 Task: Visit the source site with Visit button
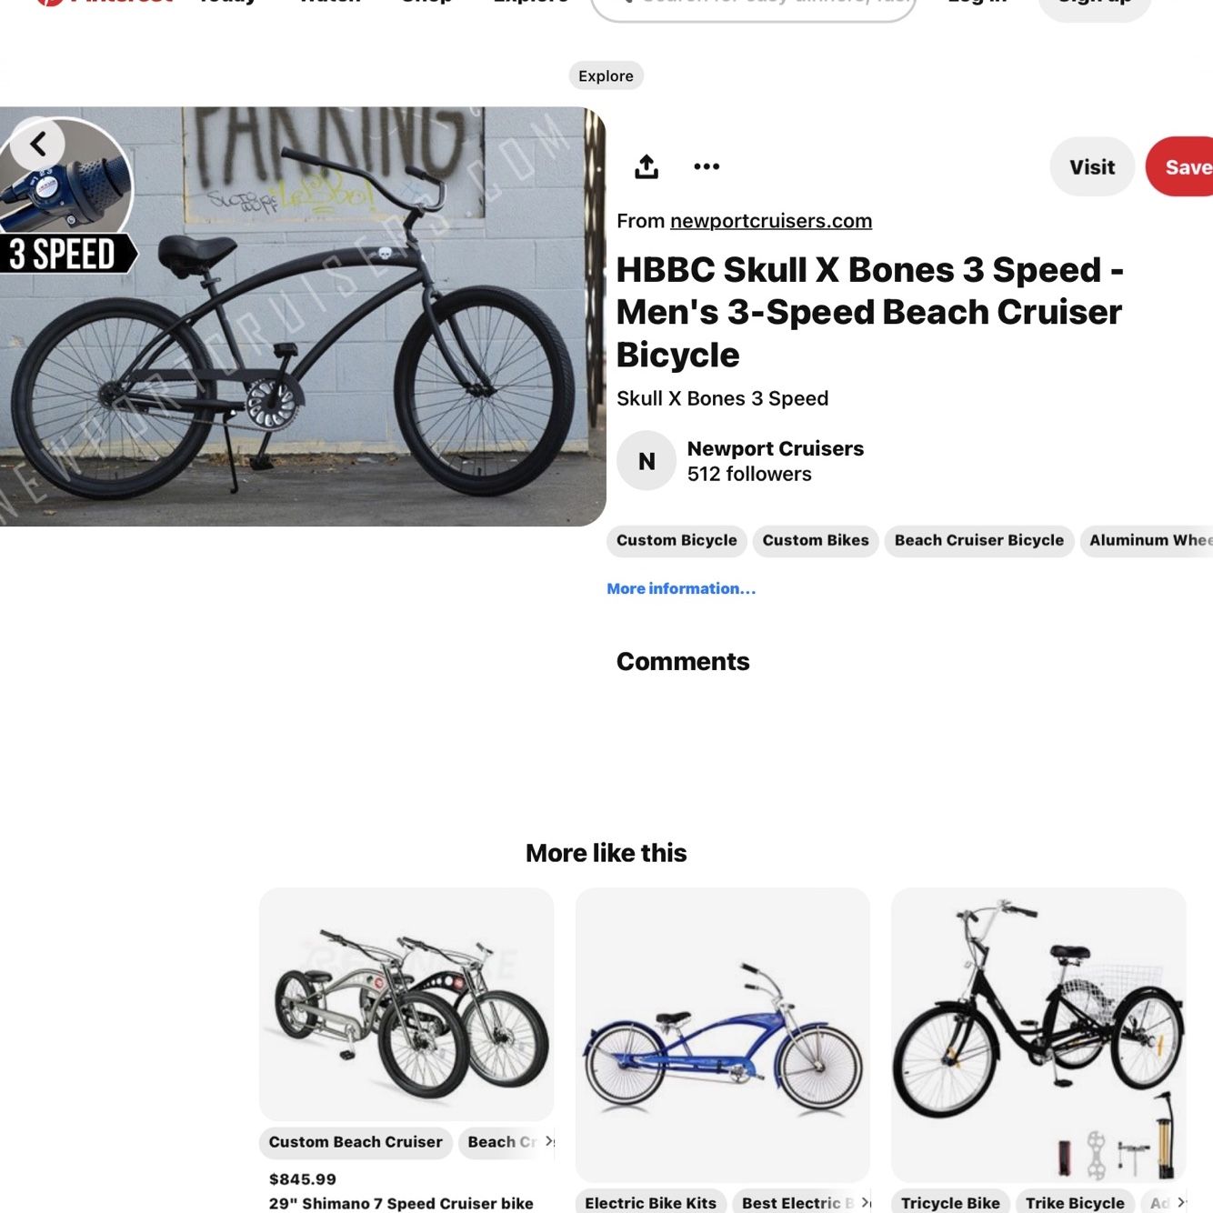pyautogui.click(x=1092, y=167)
